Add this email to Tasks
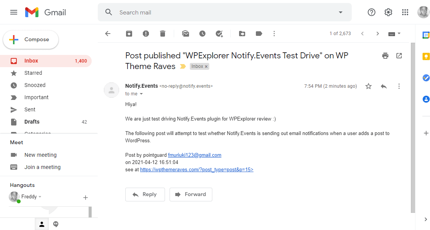Image resolution: width=430 pixels, height=230 pixels. click(x=219, y=34)
